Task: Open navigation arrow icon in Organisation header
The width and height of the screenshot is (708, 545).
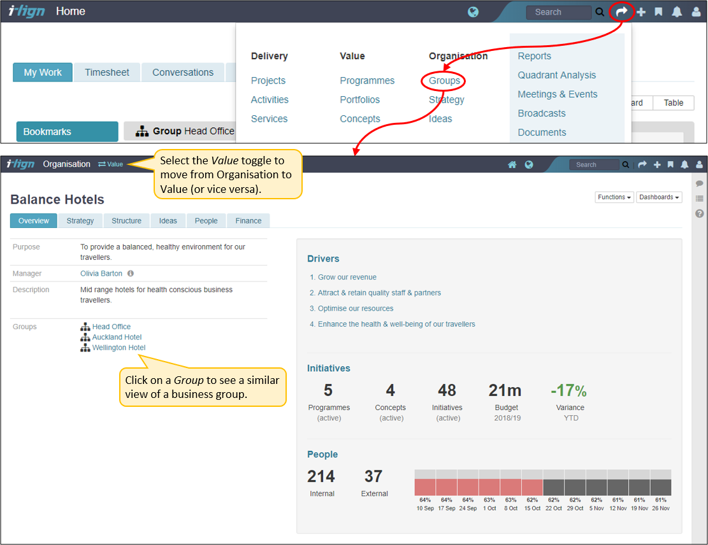Action: 642,165
